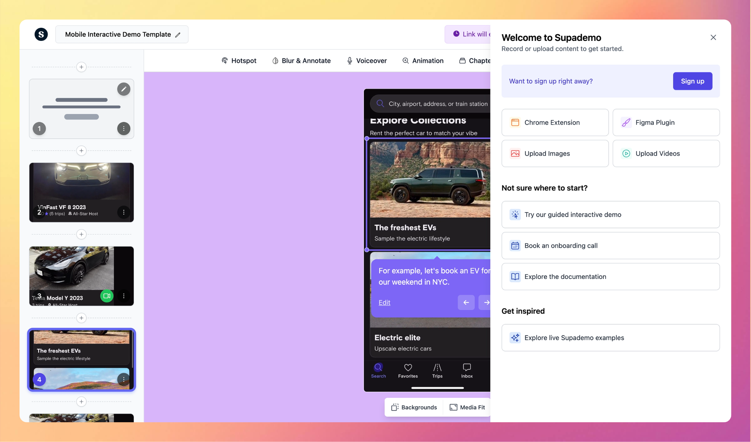Try our guided interactive demo
The height and width of the screenshot is (442, 751).
[x=611, y=214]
